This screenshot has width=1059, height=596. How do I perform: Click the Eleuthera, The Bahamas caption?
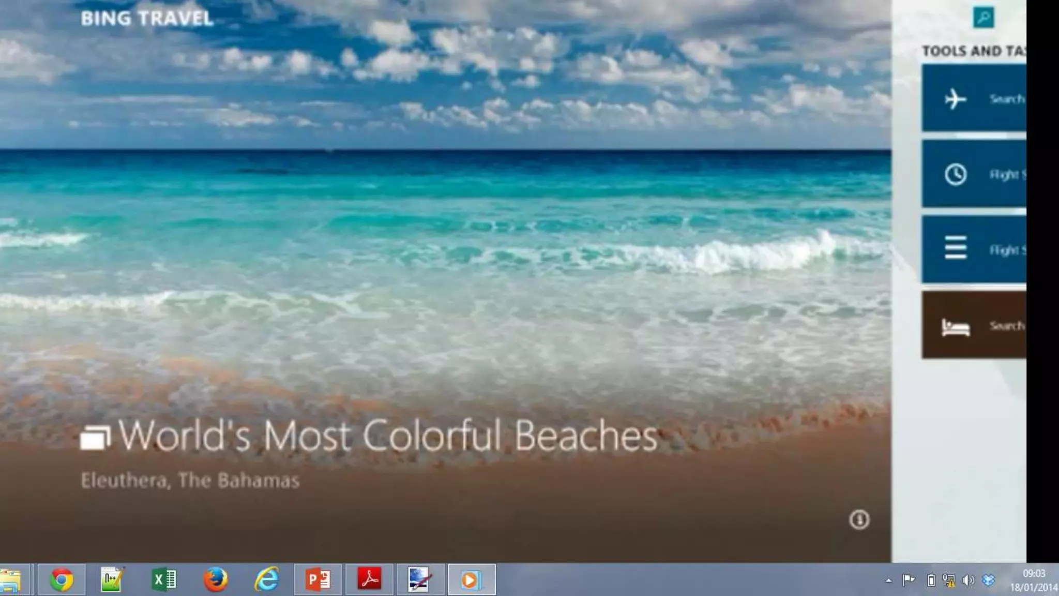[190, 481]
